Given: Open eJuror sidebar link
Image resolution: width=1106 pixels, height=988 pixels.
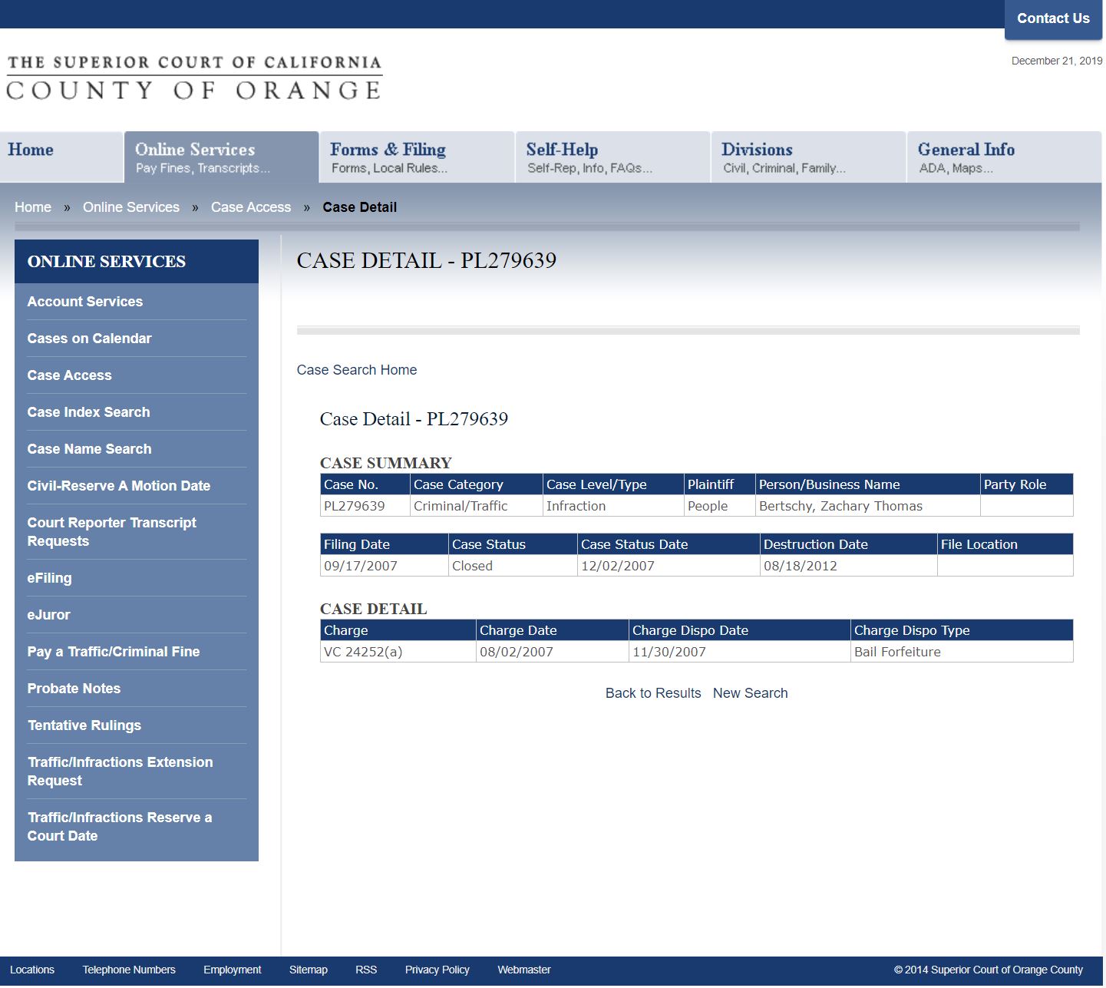Looking at the screenshot, I should point(49,615).
